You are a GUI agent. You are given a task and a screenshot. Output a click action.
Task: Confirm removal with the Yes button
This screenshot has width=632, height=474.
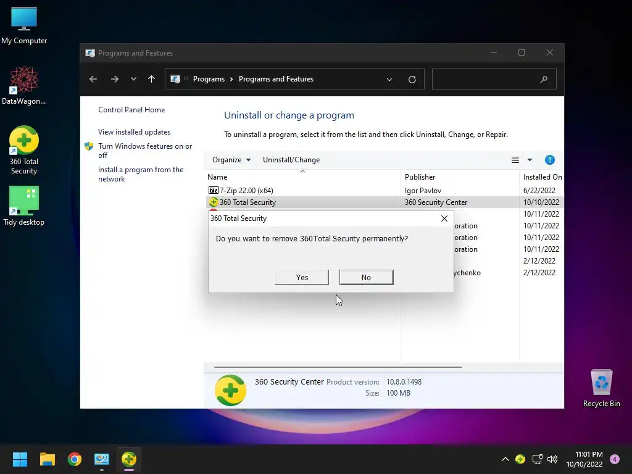click(x=301, y=277)
